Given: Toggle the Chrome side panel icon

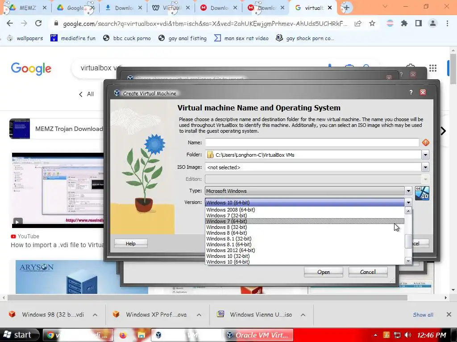Looking at the screenshot, I should (419, 23).
